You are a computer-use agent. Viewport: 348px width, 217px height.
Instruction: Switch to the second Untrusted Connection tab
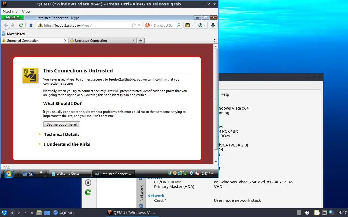pos(102,40)
